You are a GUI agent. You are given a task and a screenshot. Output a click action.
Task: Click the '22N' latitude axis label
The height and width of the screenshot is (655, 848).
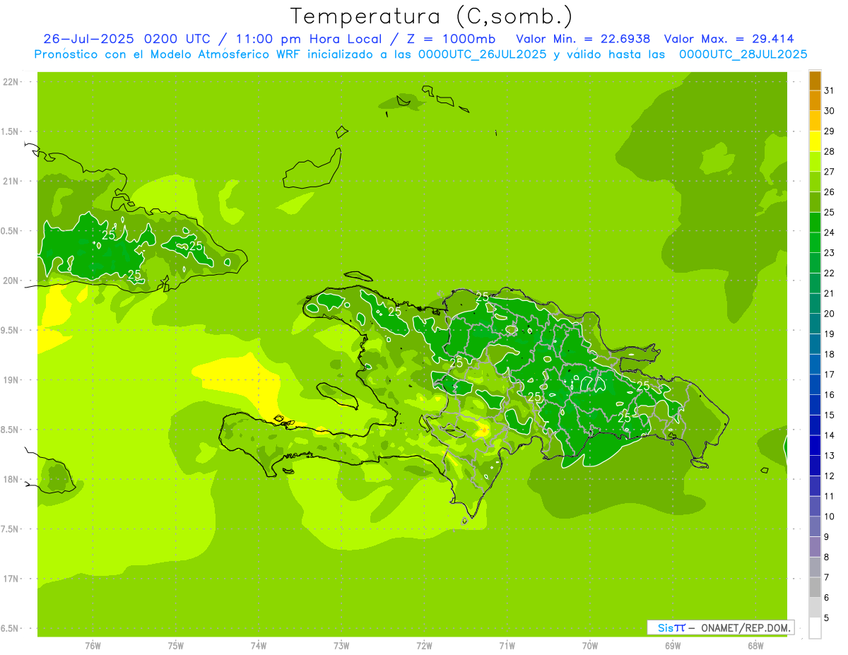tap(11, 82)
